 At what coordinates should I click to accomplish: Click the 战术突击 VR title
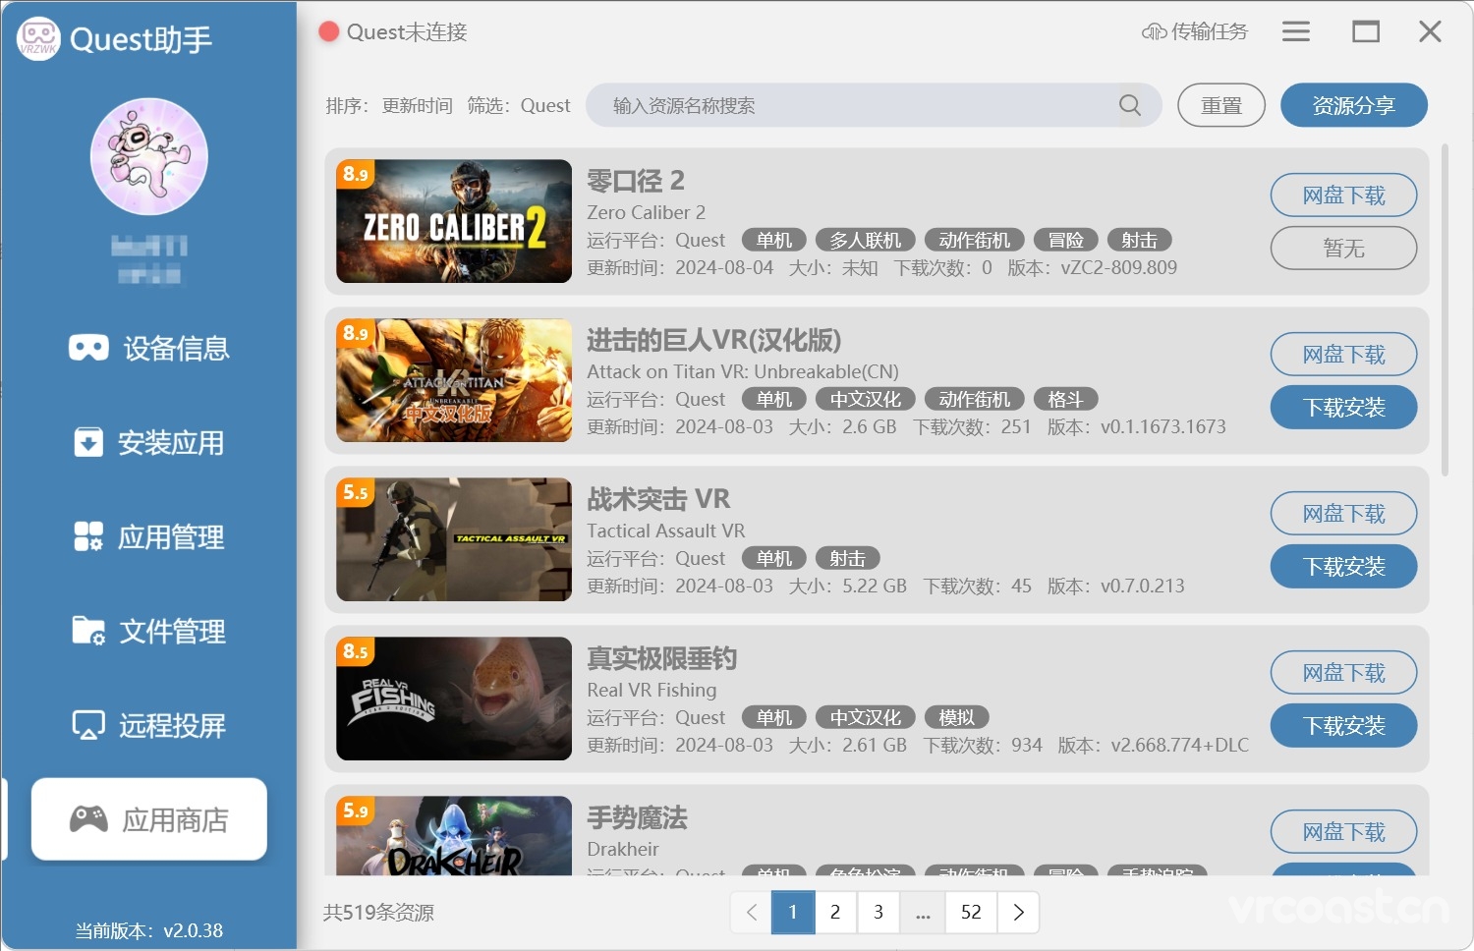(658, 499)
